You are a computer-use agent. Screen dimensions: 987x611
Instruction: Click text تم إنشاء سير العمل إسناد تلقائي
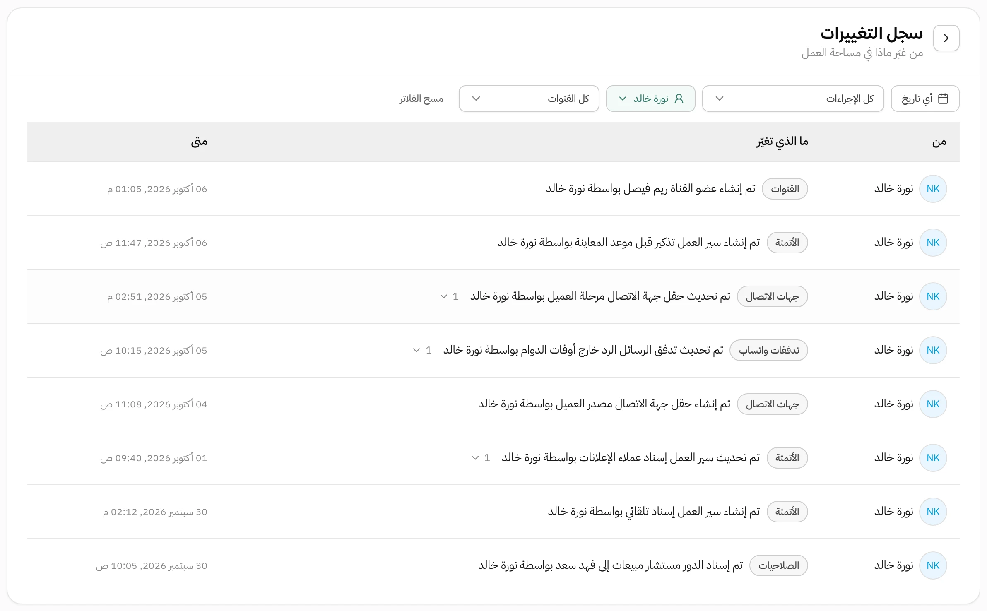click(693, 512)
